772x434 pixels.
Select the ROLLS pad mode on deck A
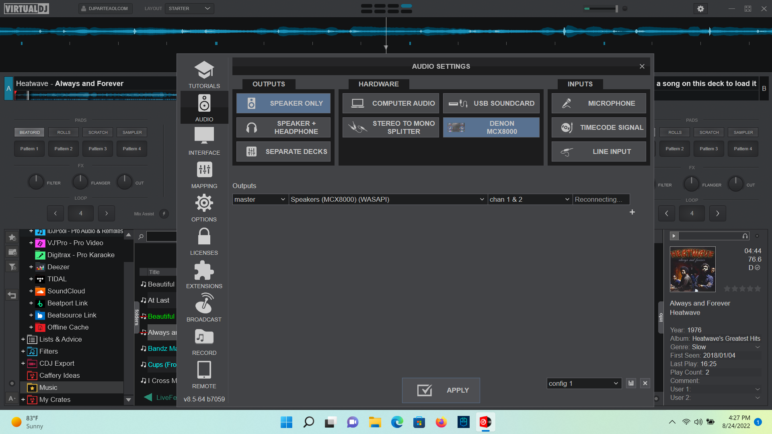pyautogui.click(x=64, y=132)
